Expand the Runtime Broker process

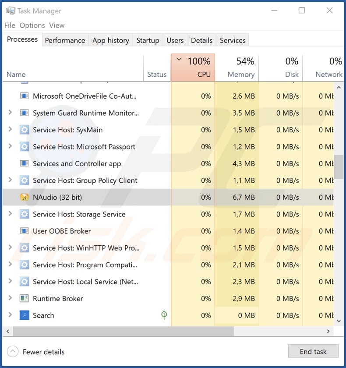point(10,298)
